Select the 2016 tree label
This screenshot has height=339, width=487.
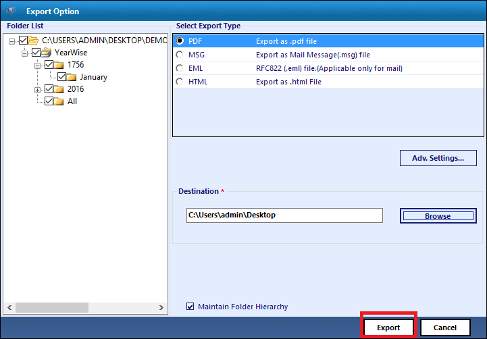coord(76,89)
